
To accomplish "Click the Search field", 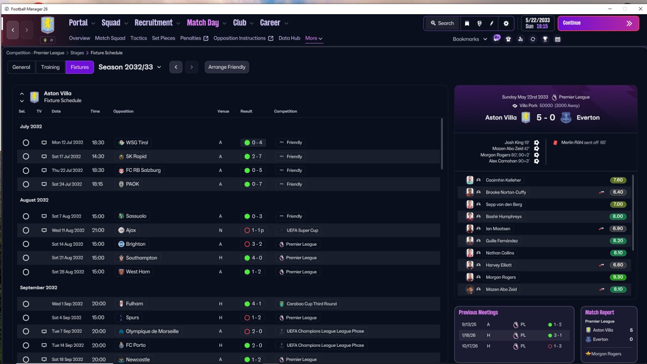I will coord(442,23).
